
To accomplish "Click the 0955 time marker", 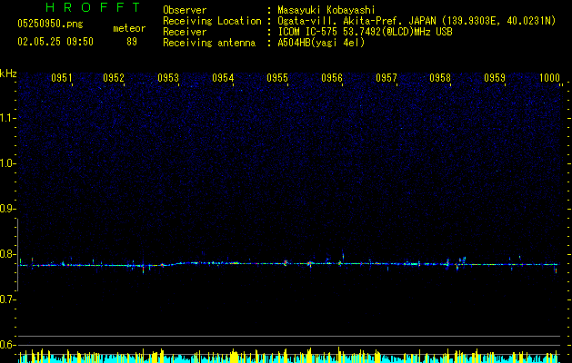I will tap(277, 78).
